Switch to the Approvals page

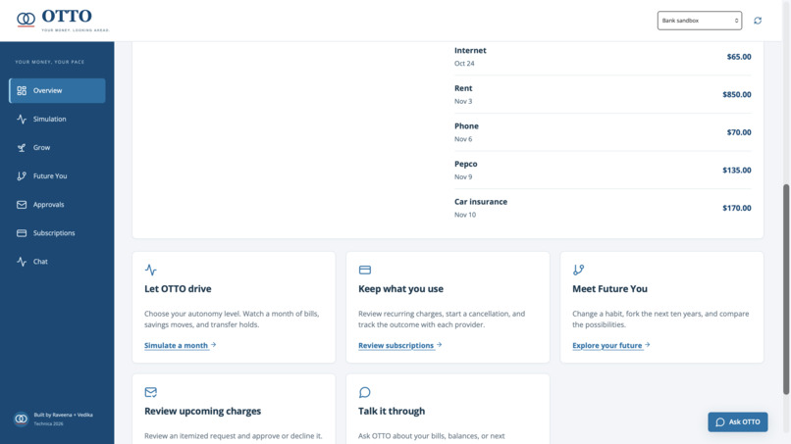57,205
